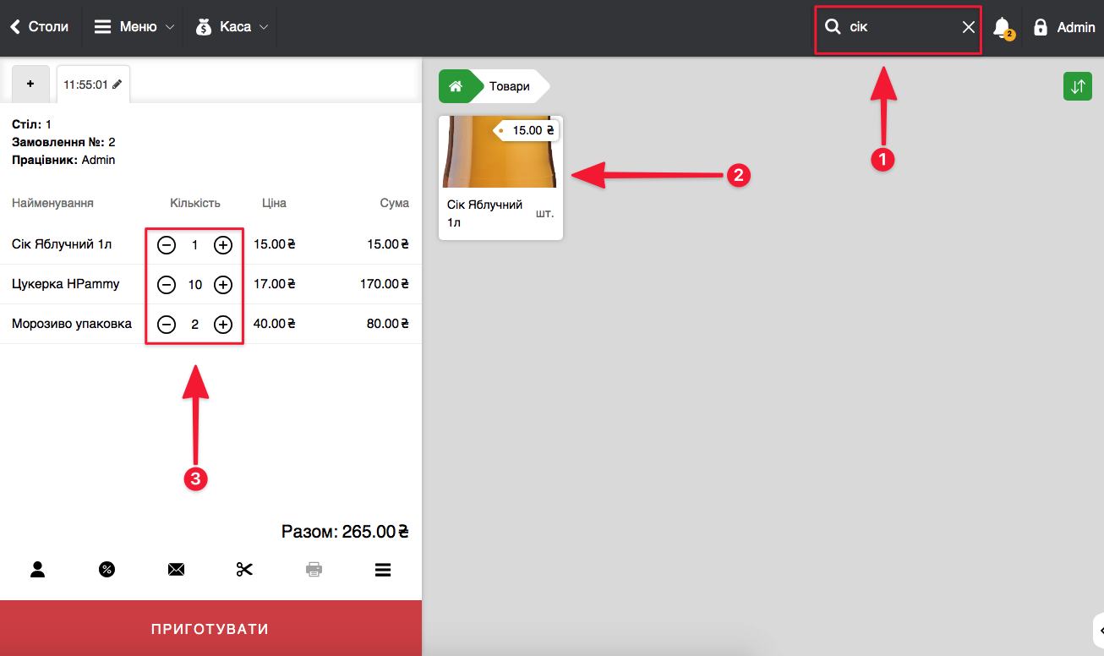Viewport: 1104px width, 656px height.
Task: Open the order hamburger menu icon
Action: (383, 570)
